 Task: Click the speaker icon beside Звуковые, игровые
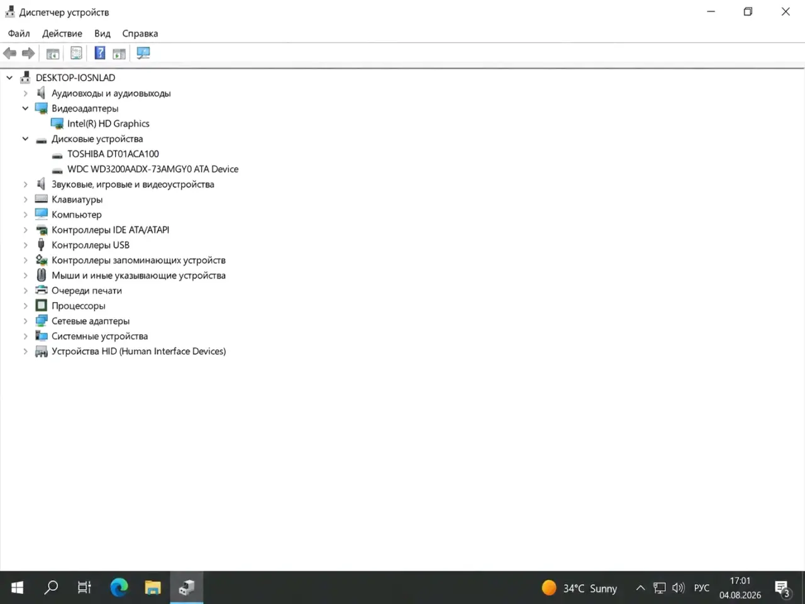pos(41,184)
